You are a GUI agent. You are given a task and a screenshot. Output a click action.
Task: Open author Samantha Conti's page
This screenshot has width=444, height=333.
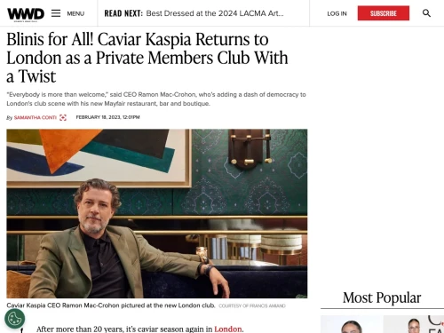[x=36, y=117]
